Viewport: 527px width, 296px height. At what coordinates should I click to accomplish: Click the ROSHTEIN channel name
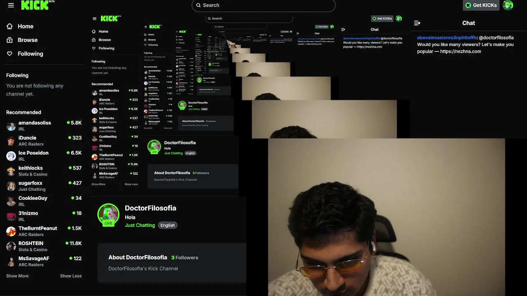[x=31, y=243]
